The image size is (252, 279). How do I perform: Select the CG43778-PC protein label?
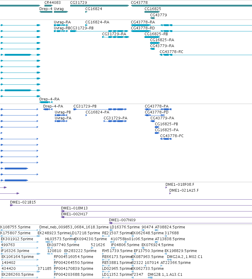[x=172, y=136]
